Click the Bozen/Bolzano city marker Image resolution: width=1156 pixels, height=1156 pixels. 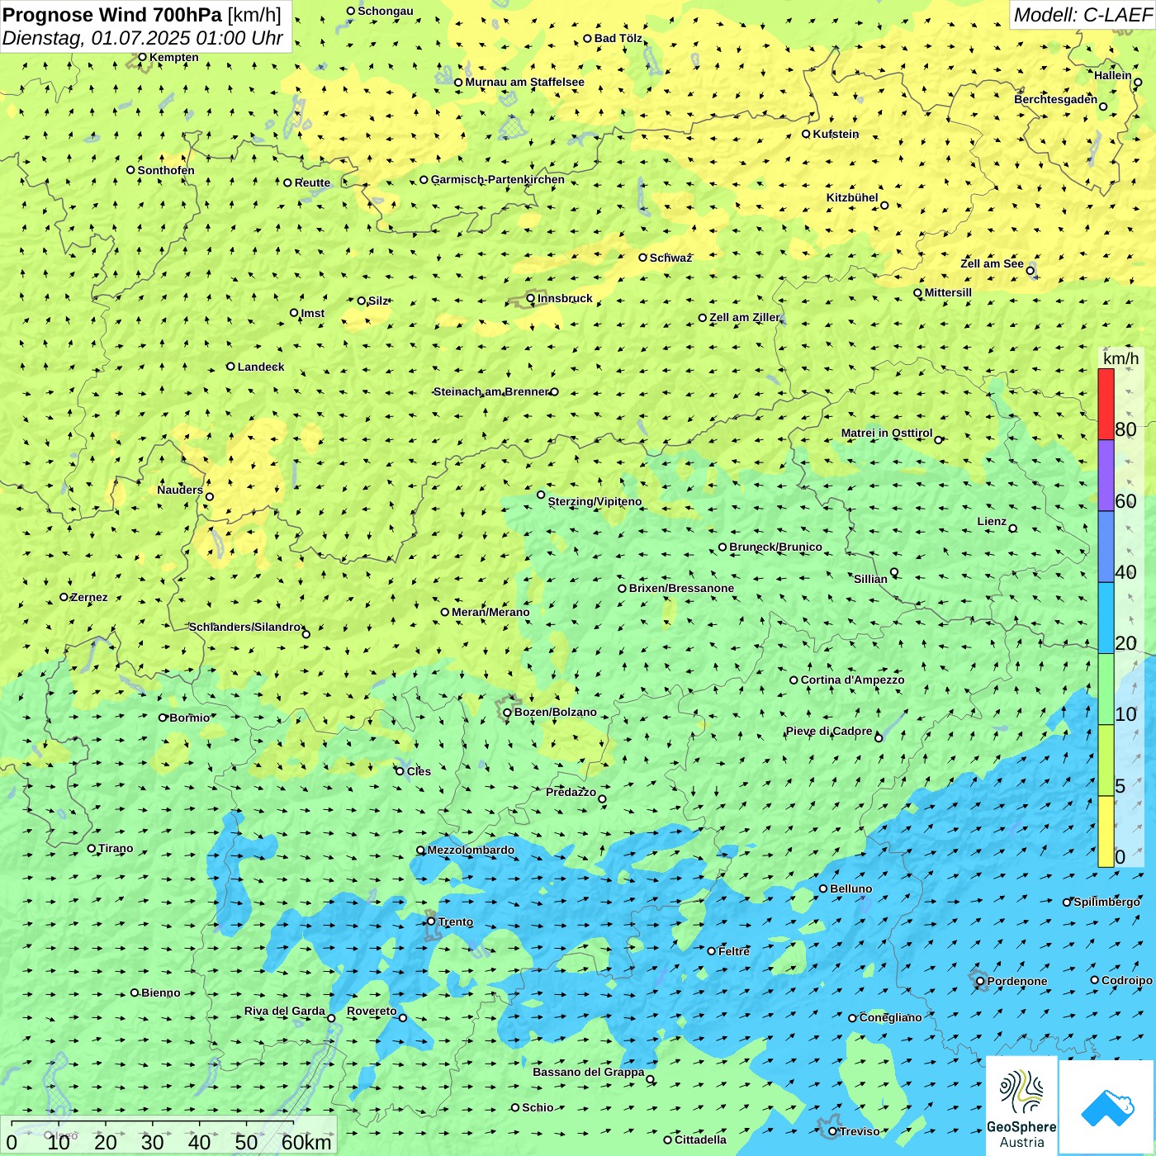(507, 713)
